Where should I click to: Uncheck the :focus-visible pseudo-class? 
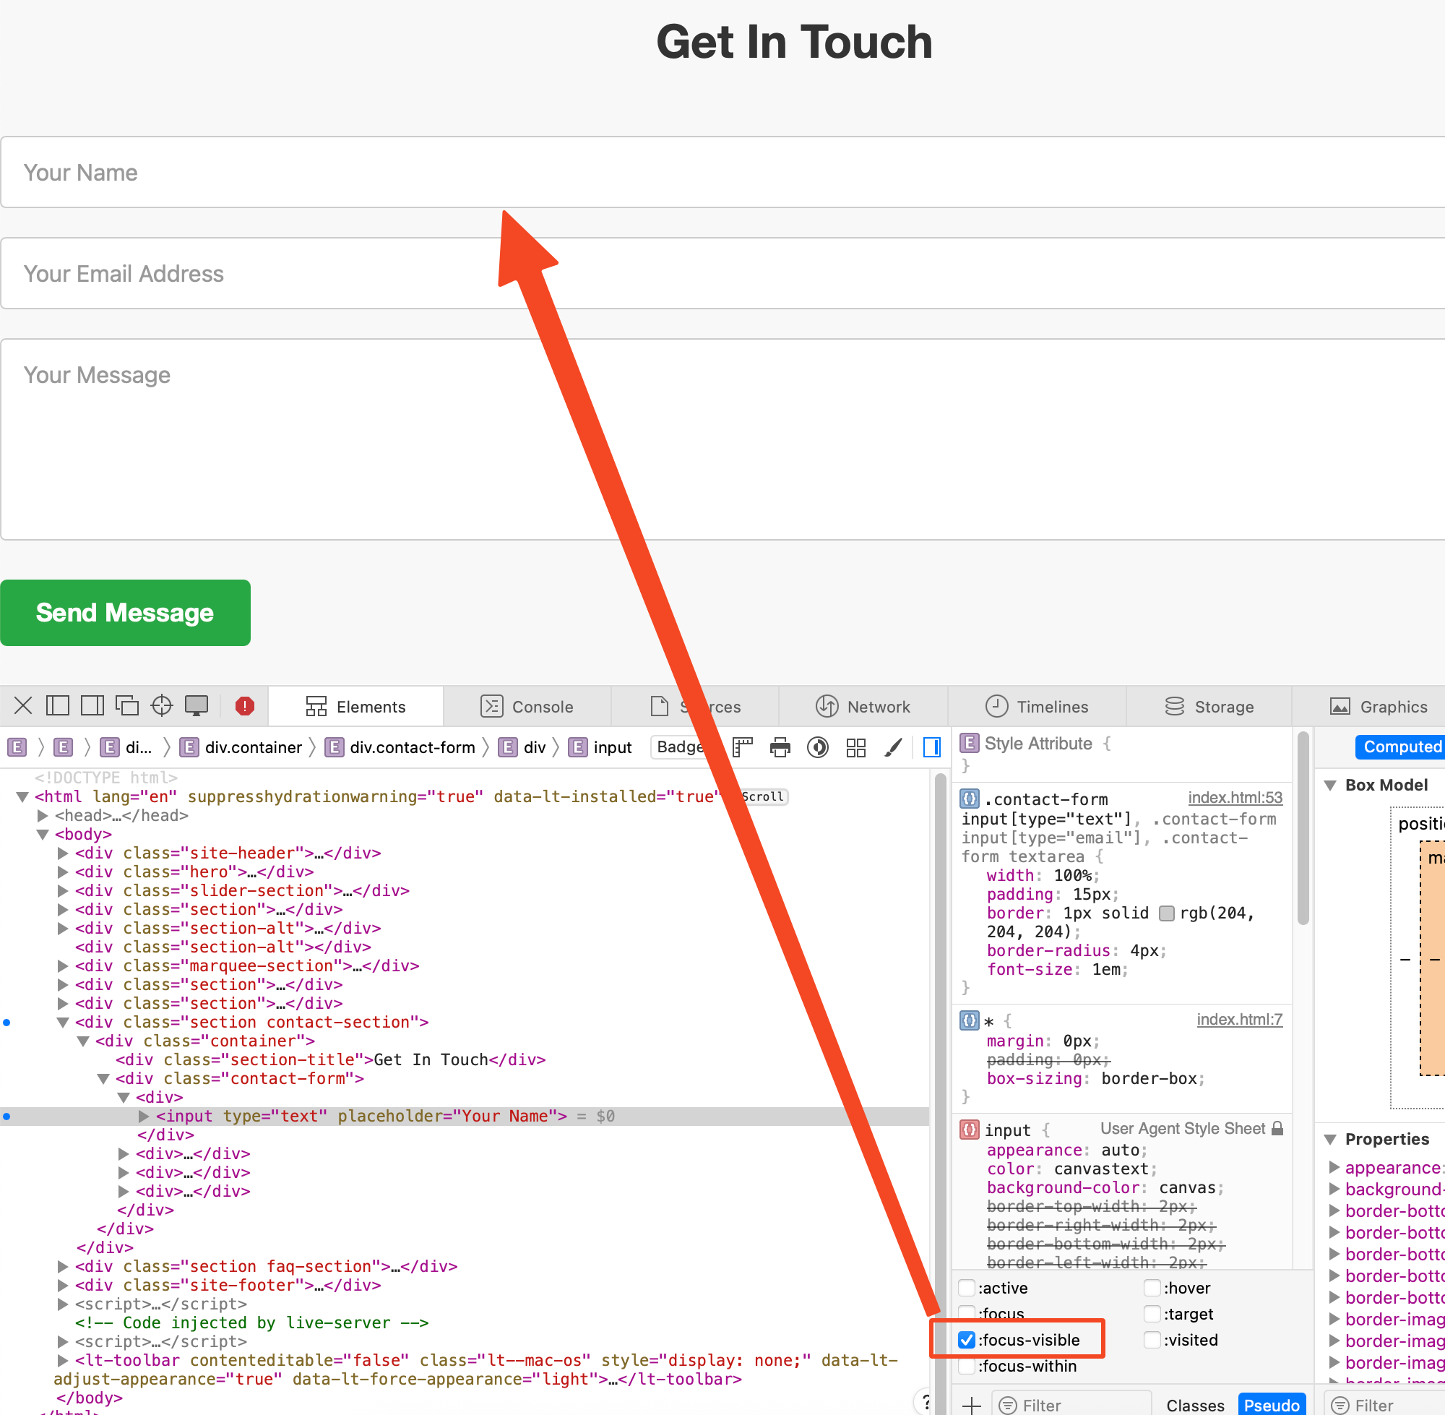coord(967,1340)
